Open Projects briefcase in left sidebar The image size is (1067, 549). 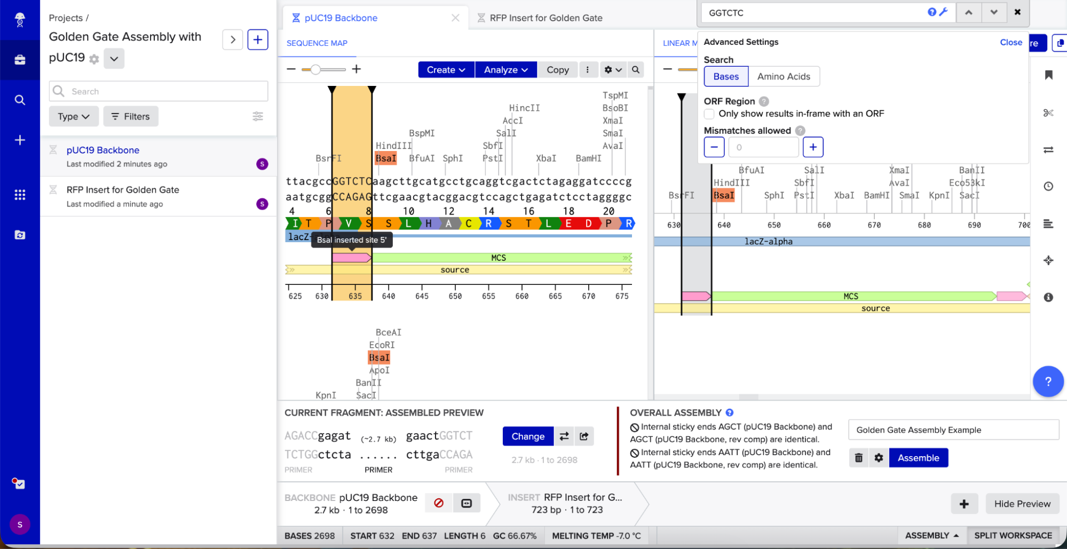[20, 60]
